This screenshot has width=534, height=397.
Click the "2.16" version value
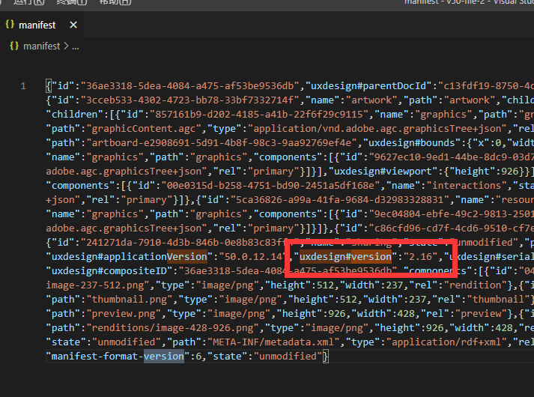[x=419, y=257]
